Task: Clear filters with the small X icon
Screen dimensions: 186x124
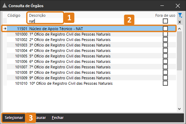Action: 180,22
